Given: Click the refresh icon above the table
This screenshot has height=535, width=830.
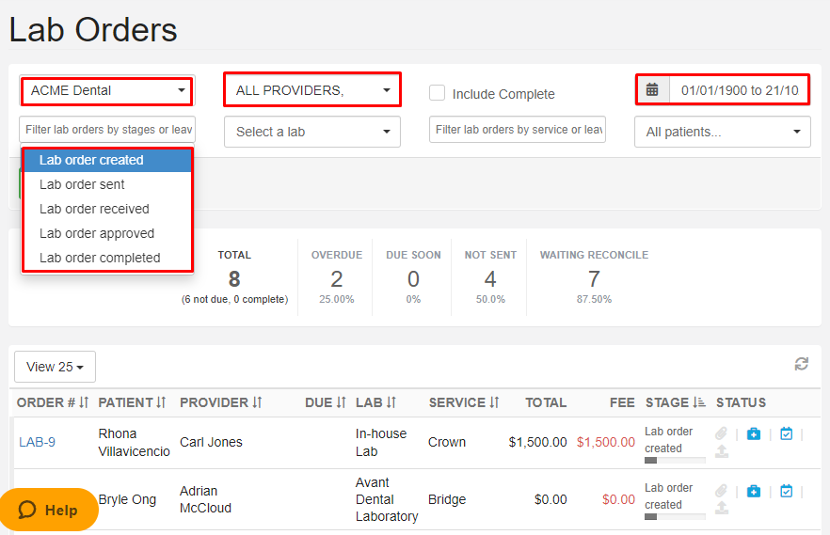Looking at the screenshot, I should pyautogui.click(x=801, y=364).
